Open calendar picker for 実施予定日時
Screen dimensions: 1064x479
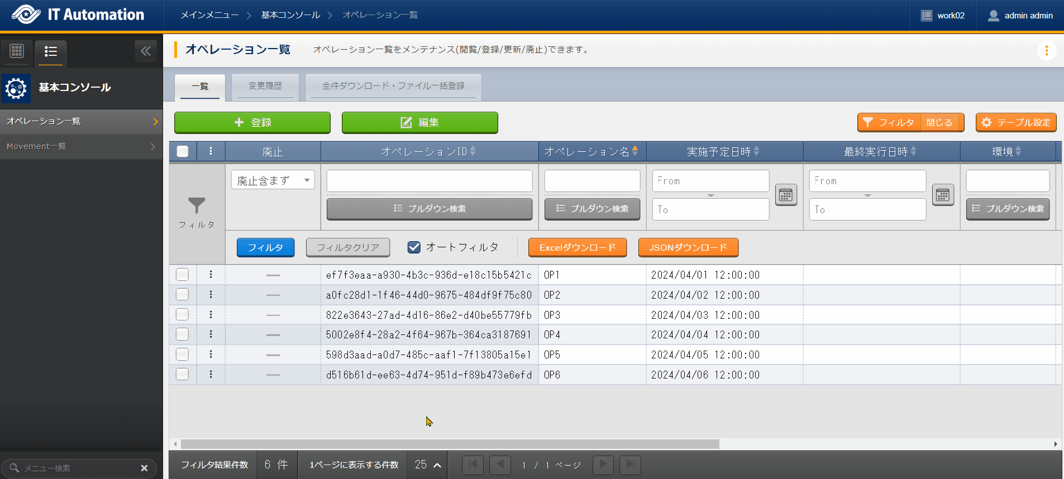click(786, 195)
